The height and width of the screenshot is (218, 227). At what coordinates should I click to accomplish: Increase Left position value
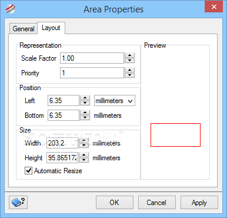pos(85,98)
